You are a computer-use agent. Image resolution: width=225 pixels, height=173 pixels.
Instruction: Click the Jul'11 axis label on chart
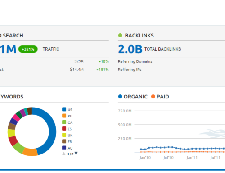pyautogui.click(x=216, y=158)
